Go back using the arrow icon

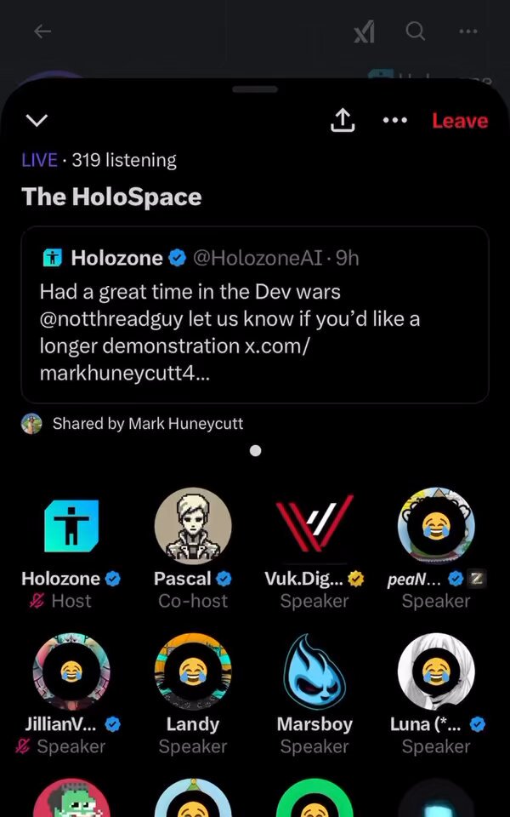(x=42, y=31)
